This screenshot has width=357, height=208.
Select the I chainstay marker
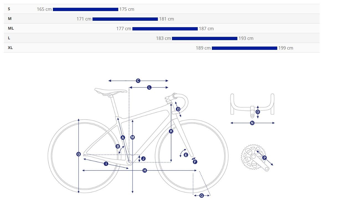[x=106, y=164]
